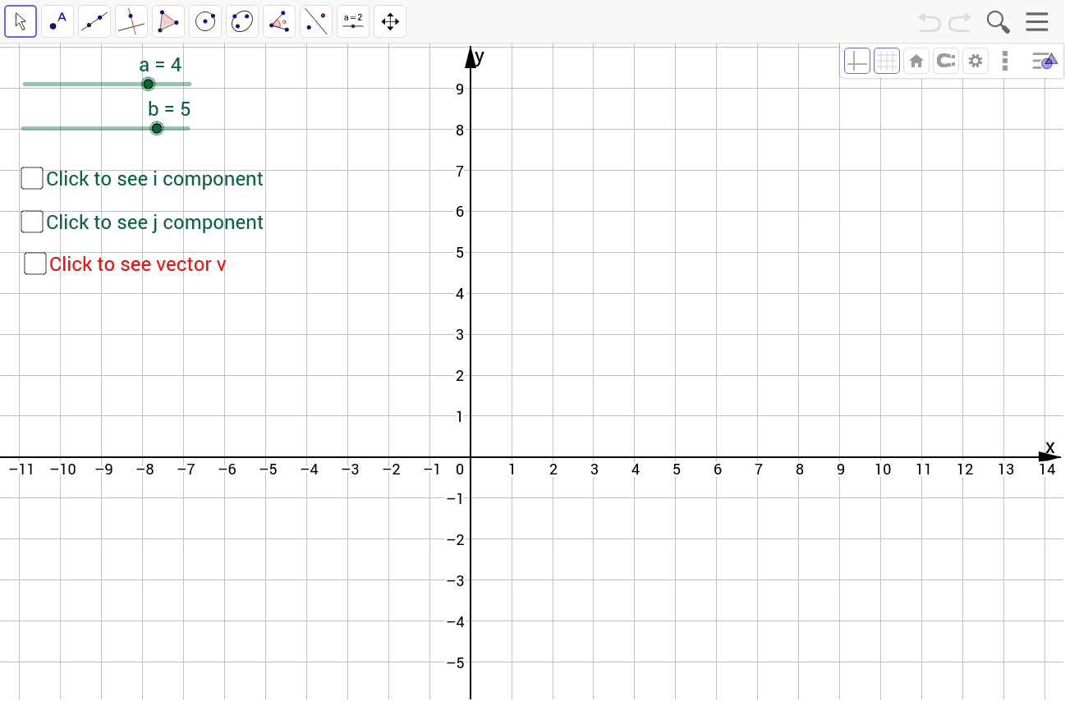Select the Perpendicular Line tool
The image size is (1065, 701).
(131, 21)
